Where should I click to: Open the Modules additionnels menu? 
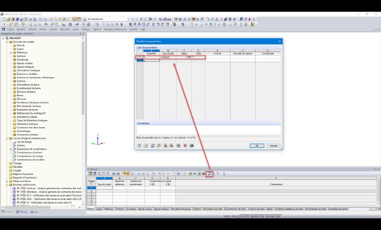tap(115, 30)
